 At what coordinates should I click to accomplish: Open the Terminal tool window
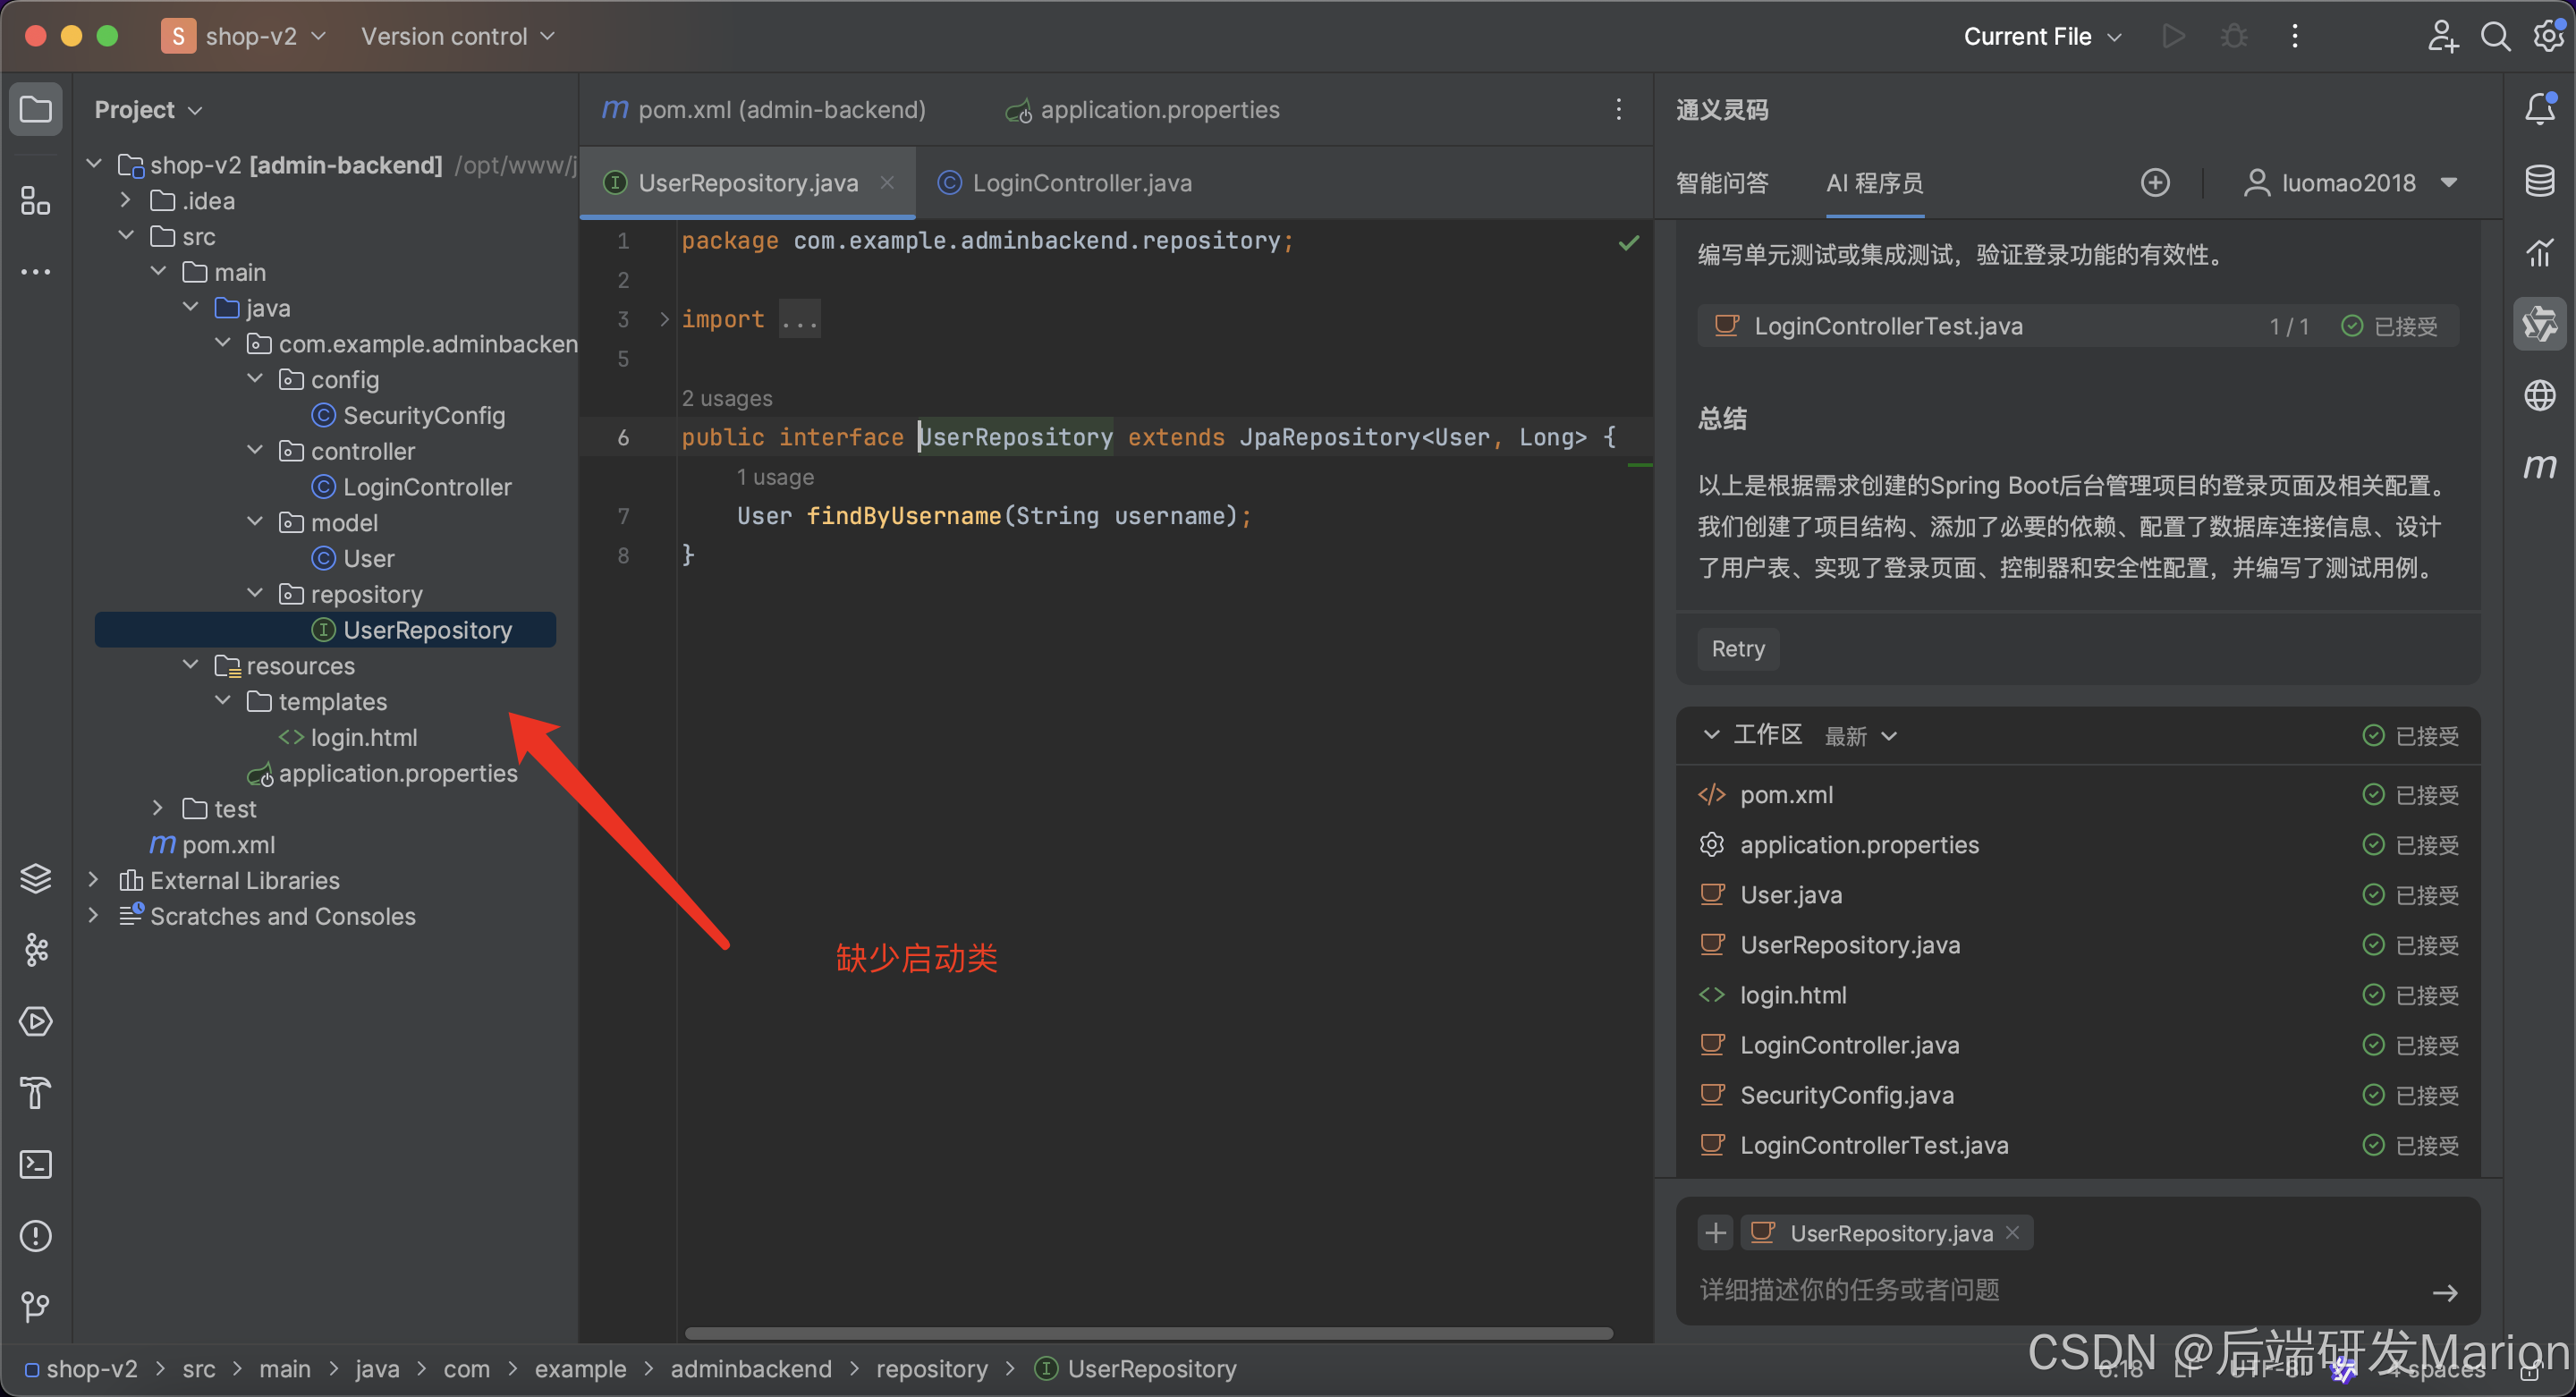pos(35,1164)
